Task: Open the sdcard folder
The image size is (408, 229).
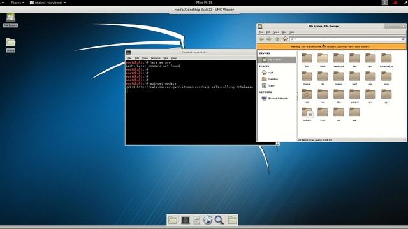Action: pos(354,96)
